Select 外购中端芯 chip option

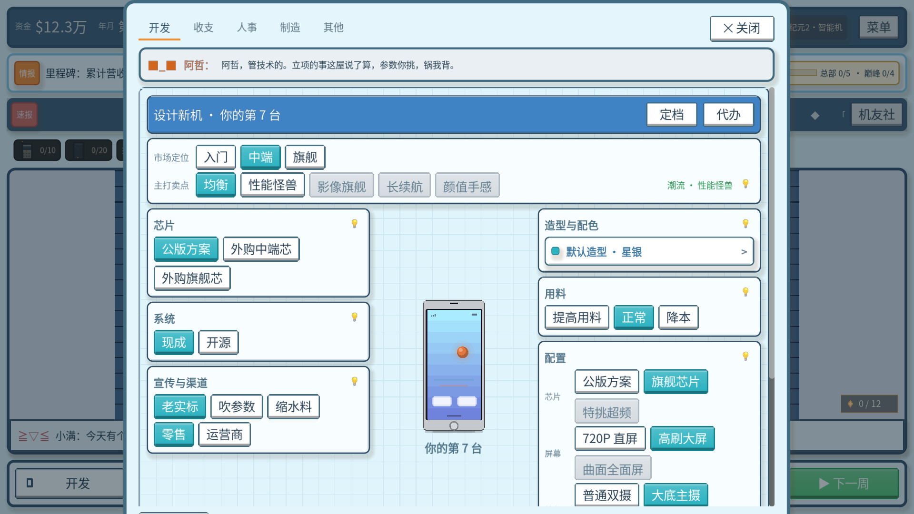[x=261, y=249]
